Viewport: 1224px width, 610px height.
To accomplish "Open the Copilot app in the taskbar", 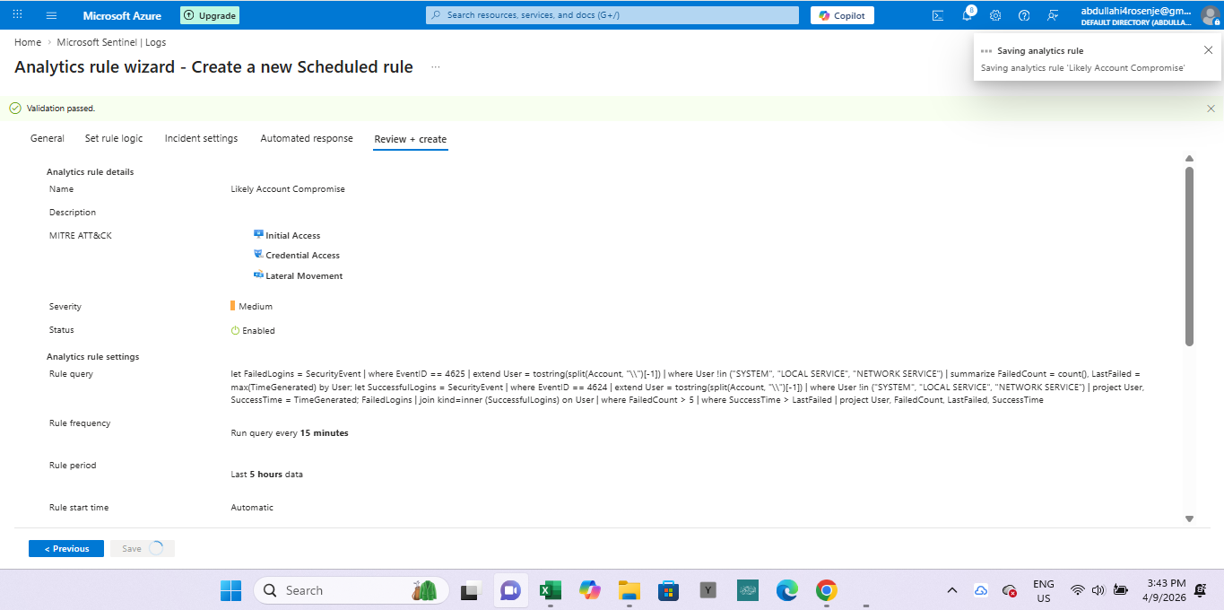I will point(589,590).
